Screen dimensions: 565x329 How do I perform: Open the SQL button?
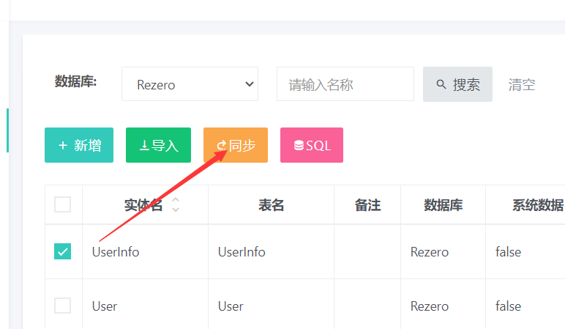click(x=312, y=145)
